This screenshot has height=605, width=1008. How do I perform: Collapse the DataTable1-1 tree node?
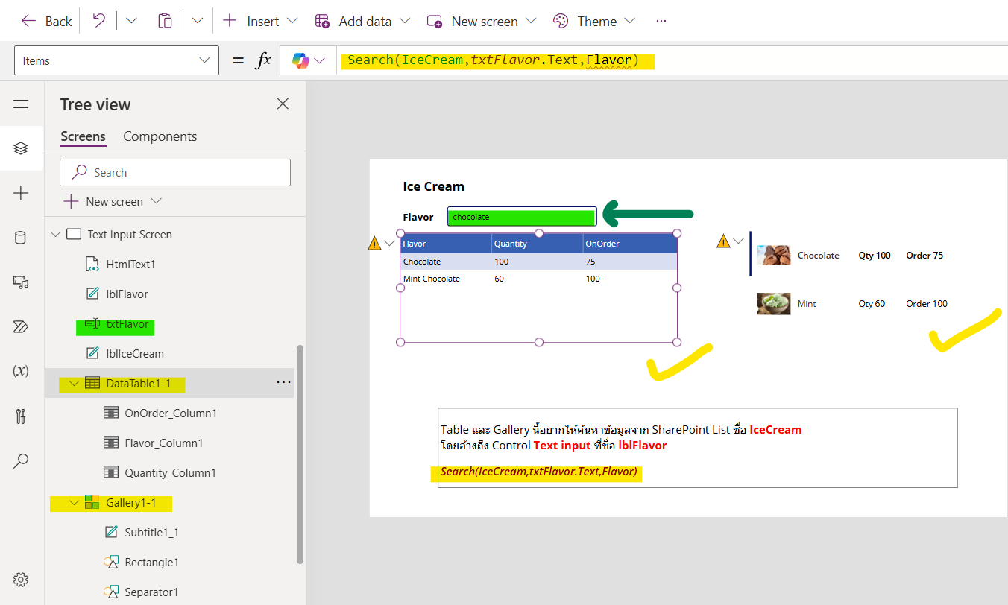[73, 383]
